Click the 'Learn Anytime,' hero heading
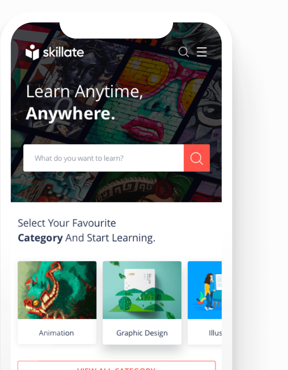 coord(84,92)
